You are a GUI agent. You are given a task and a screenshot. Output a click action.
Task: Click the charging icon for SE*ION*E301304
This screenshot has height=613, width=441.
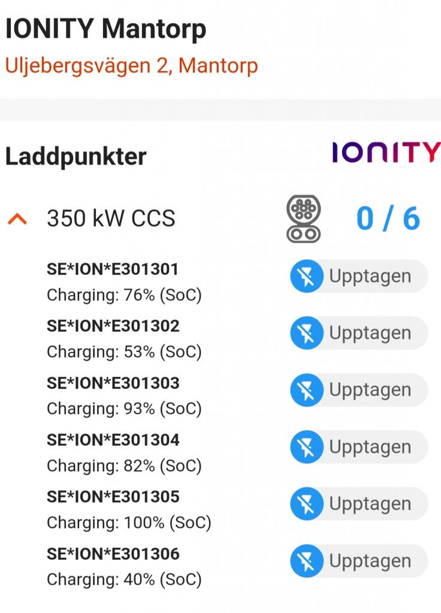tap(306, 447)
